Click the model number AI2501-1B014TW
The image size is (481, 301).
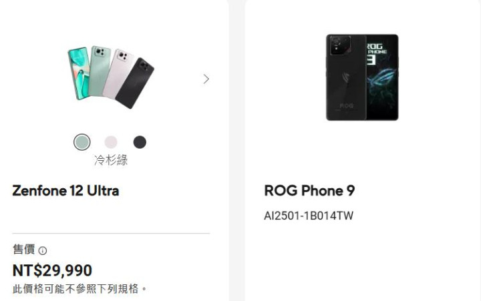pyautogui.click(x=308, y=216)
